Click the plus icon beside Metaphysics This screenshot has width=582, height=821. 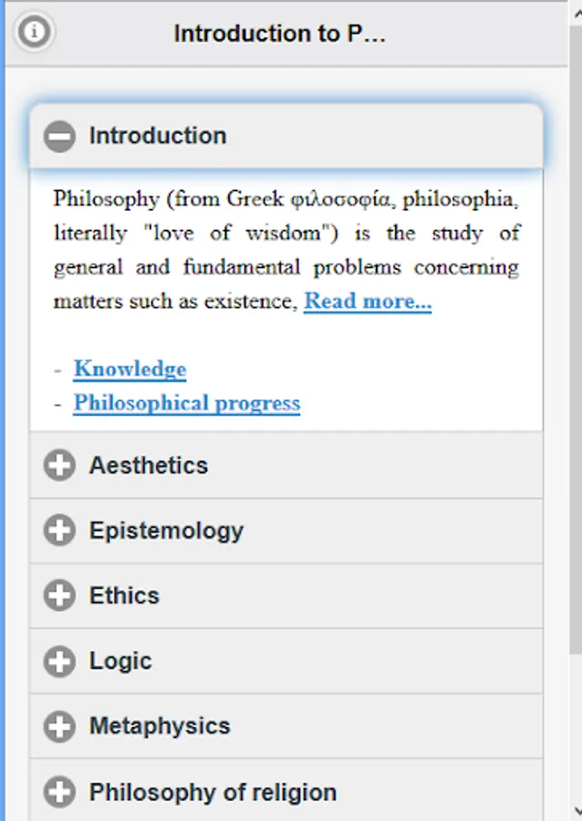click(x=60, y=727)
